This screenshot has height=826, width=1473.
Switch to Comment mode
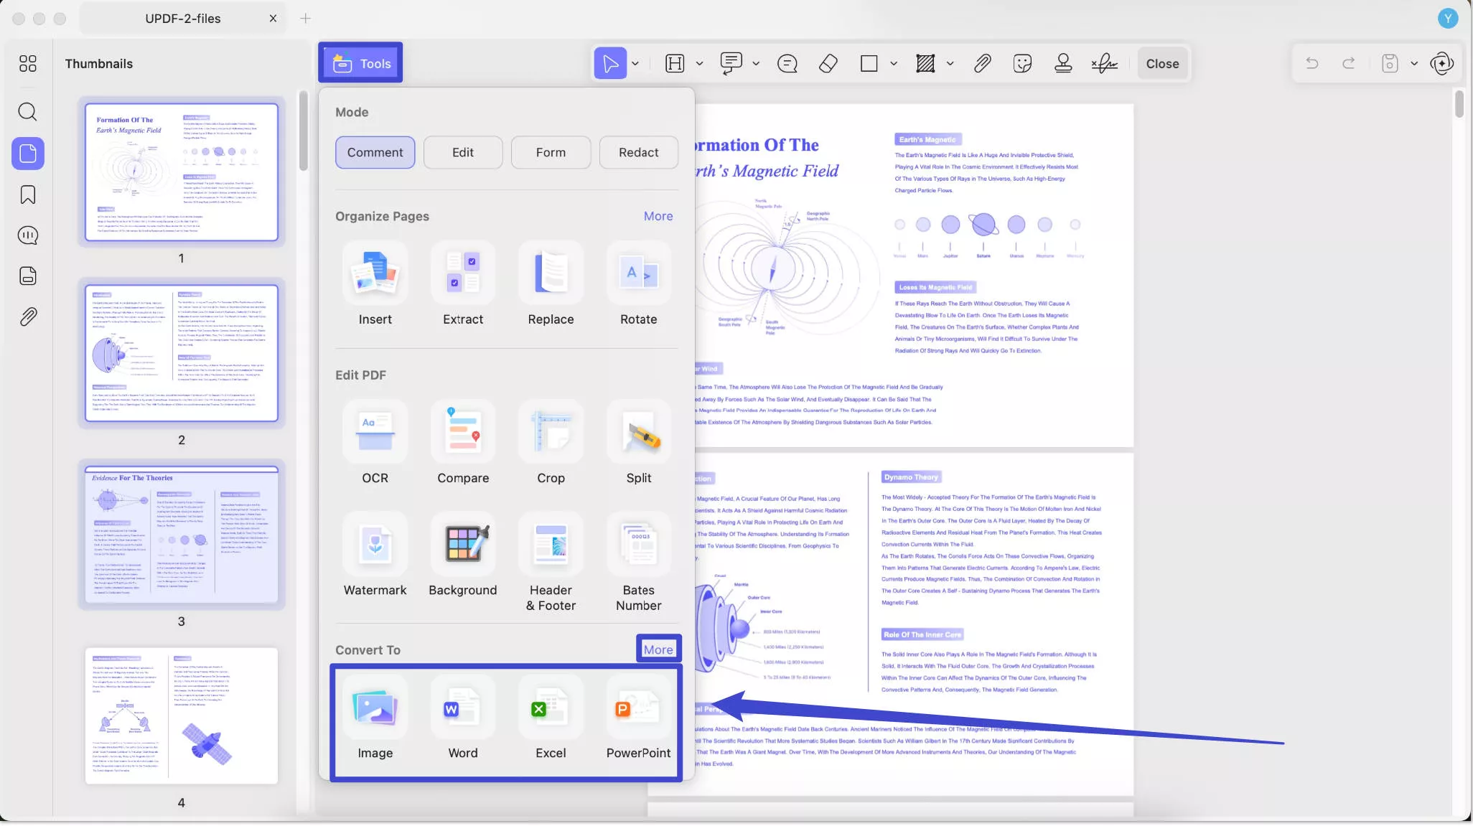(x=375, y=152)
